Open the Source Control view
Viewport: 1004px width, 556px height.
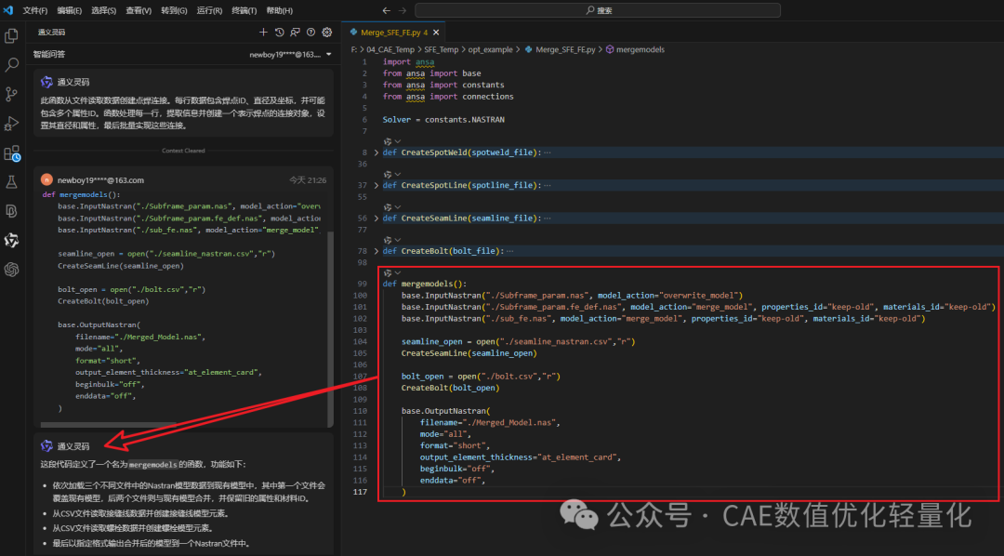coord(11,94)
